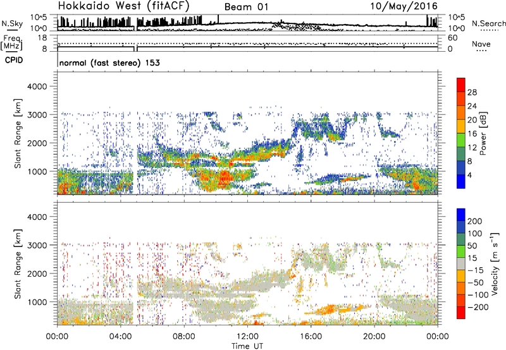Click the 'N.Search' legend label
Image resolution: width=506 pixels, height=350 pixels.
click(488, 23)
